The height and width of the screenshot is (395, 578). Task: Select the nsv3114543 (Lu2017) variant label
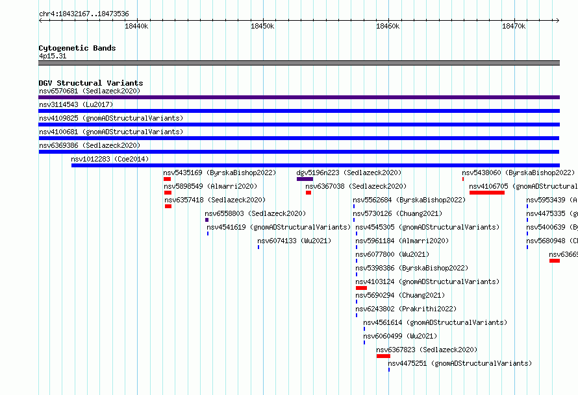[76, 104]
